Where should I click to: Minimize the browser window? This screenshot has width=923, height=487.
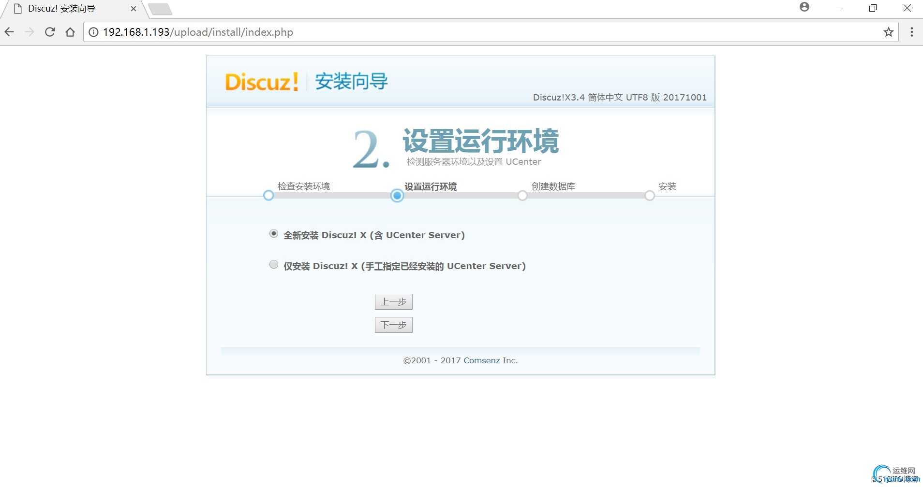839,8
